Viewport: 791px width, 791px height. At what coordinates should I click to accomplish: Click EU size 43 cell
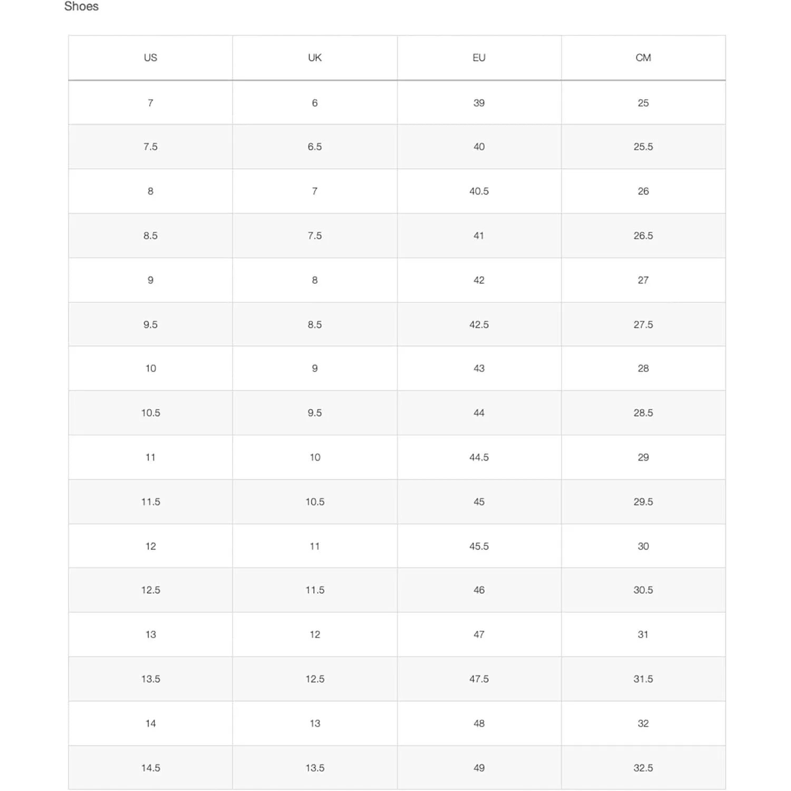(x=479, y=369)
